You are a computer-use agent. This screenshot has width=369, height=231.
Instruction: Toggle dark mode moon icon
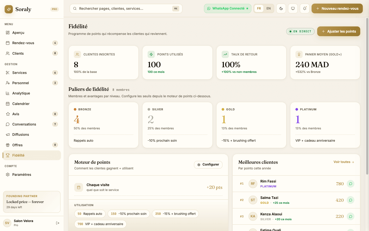coord(281,8)
